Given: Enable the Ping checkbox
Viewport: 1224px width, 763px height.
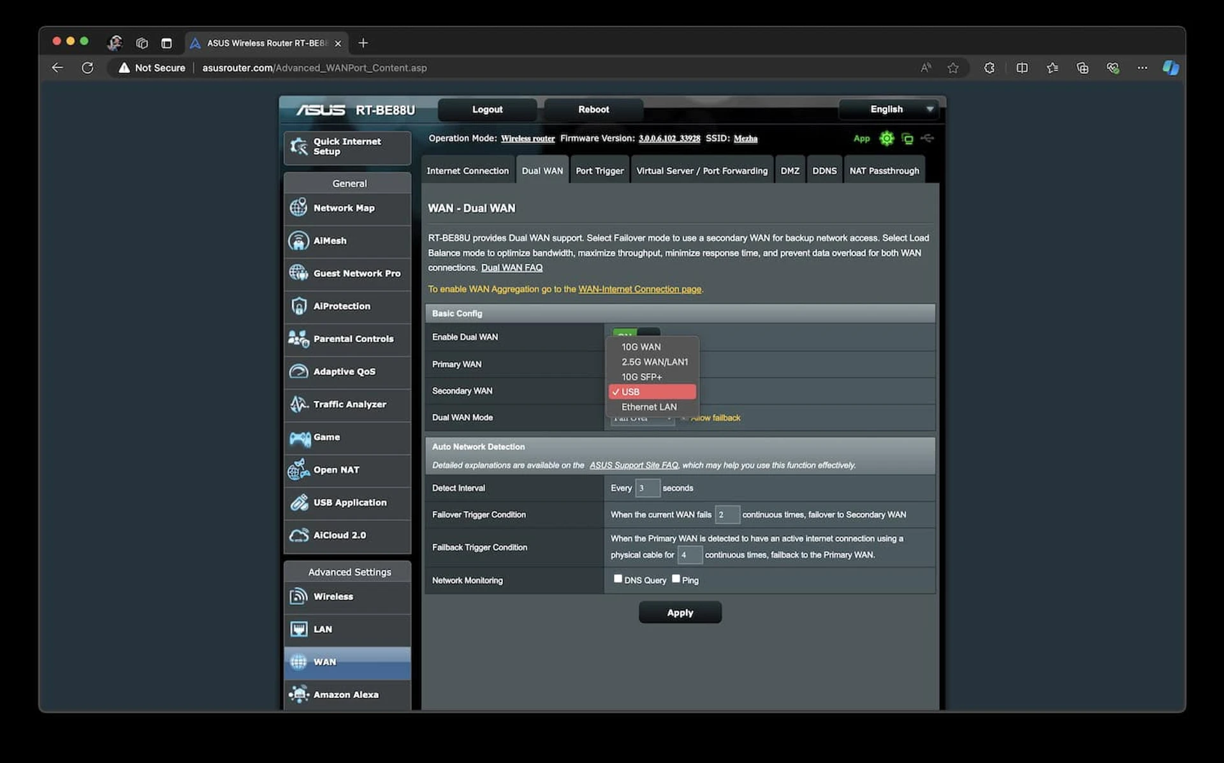Looking at the screenshot, I should 676,579.
